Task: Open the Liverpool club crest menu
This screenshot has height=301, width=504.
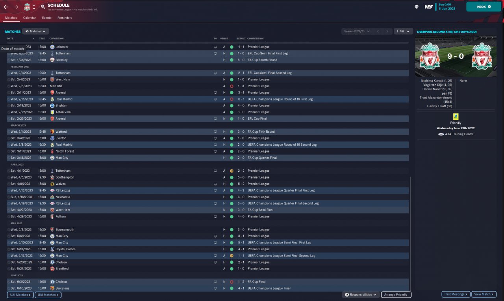Action: 27,7
